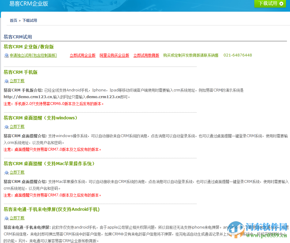This screenshot has width=290, height=243.
Task: Click the download icon under 桌面提醒（支持windows）
Action: 6,127
